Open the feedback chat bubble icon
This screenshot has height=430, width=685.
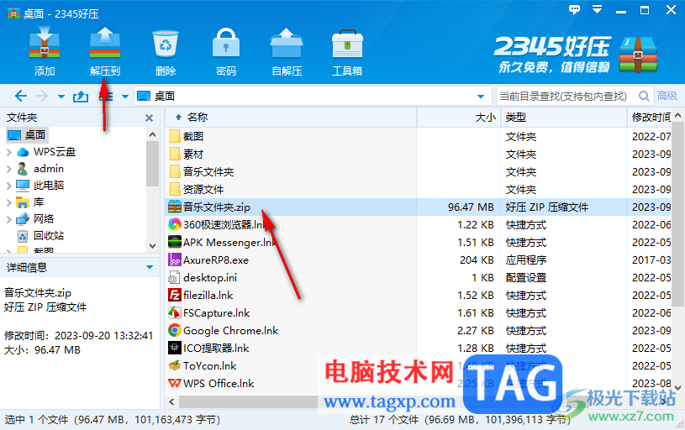(574, 9)
